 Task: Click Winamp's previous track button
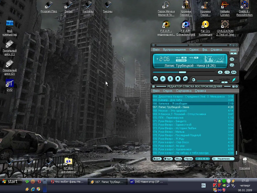point(155,79)
